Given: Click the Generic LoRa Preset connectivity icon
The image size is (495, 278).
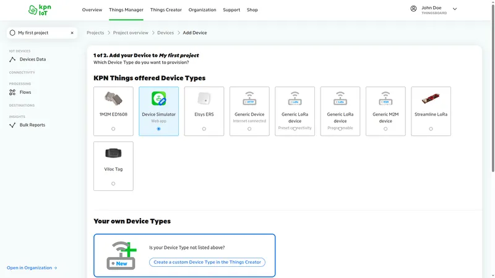Looking at the screenshot, I should click(295, 98).
